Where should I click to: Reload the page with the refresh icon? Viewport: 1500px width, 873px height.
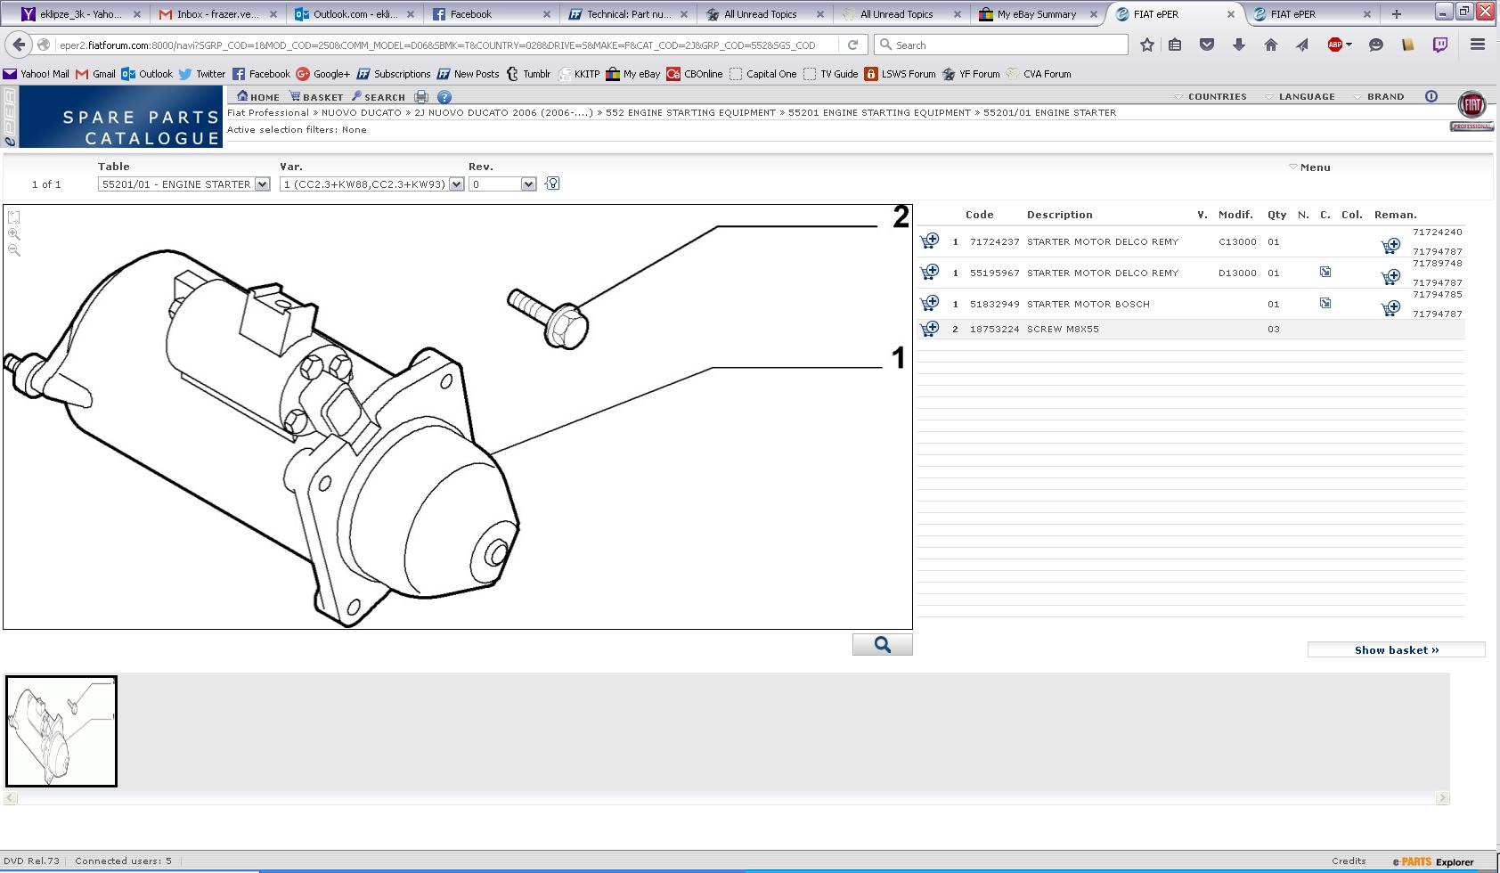click(852, 45)
